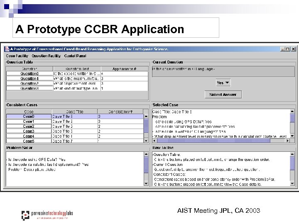Viewport: 299px width, 224px height.
Task: Minimize the CCBR application window
Action: point(283,49)
